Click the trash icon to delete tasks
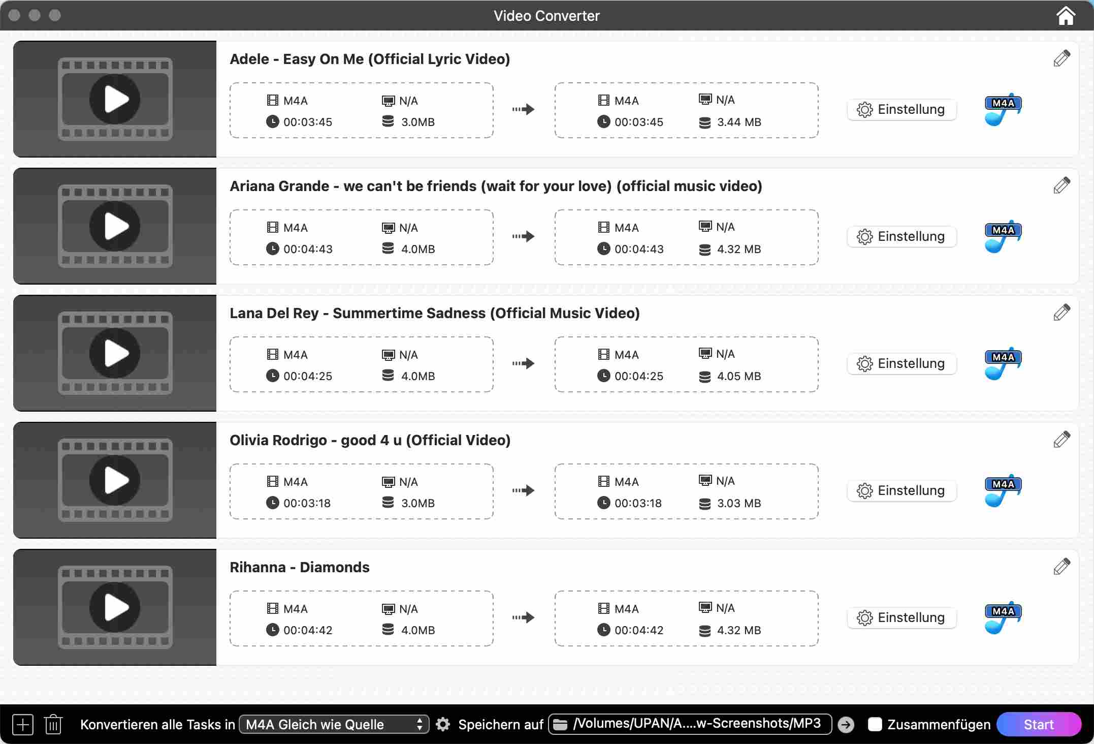This screenshot has height=744, width=1094. (53, 724)
